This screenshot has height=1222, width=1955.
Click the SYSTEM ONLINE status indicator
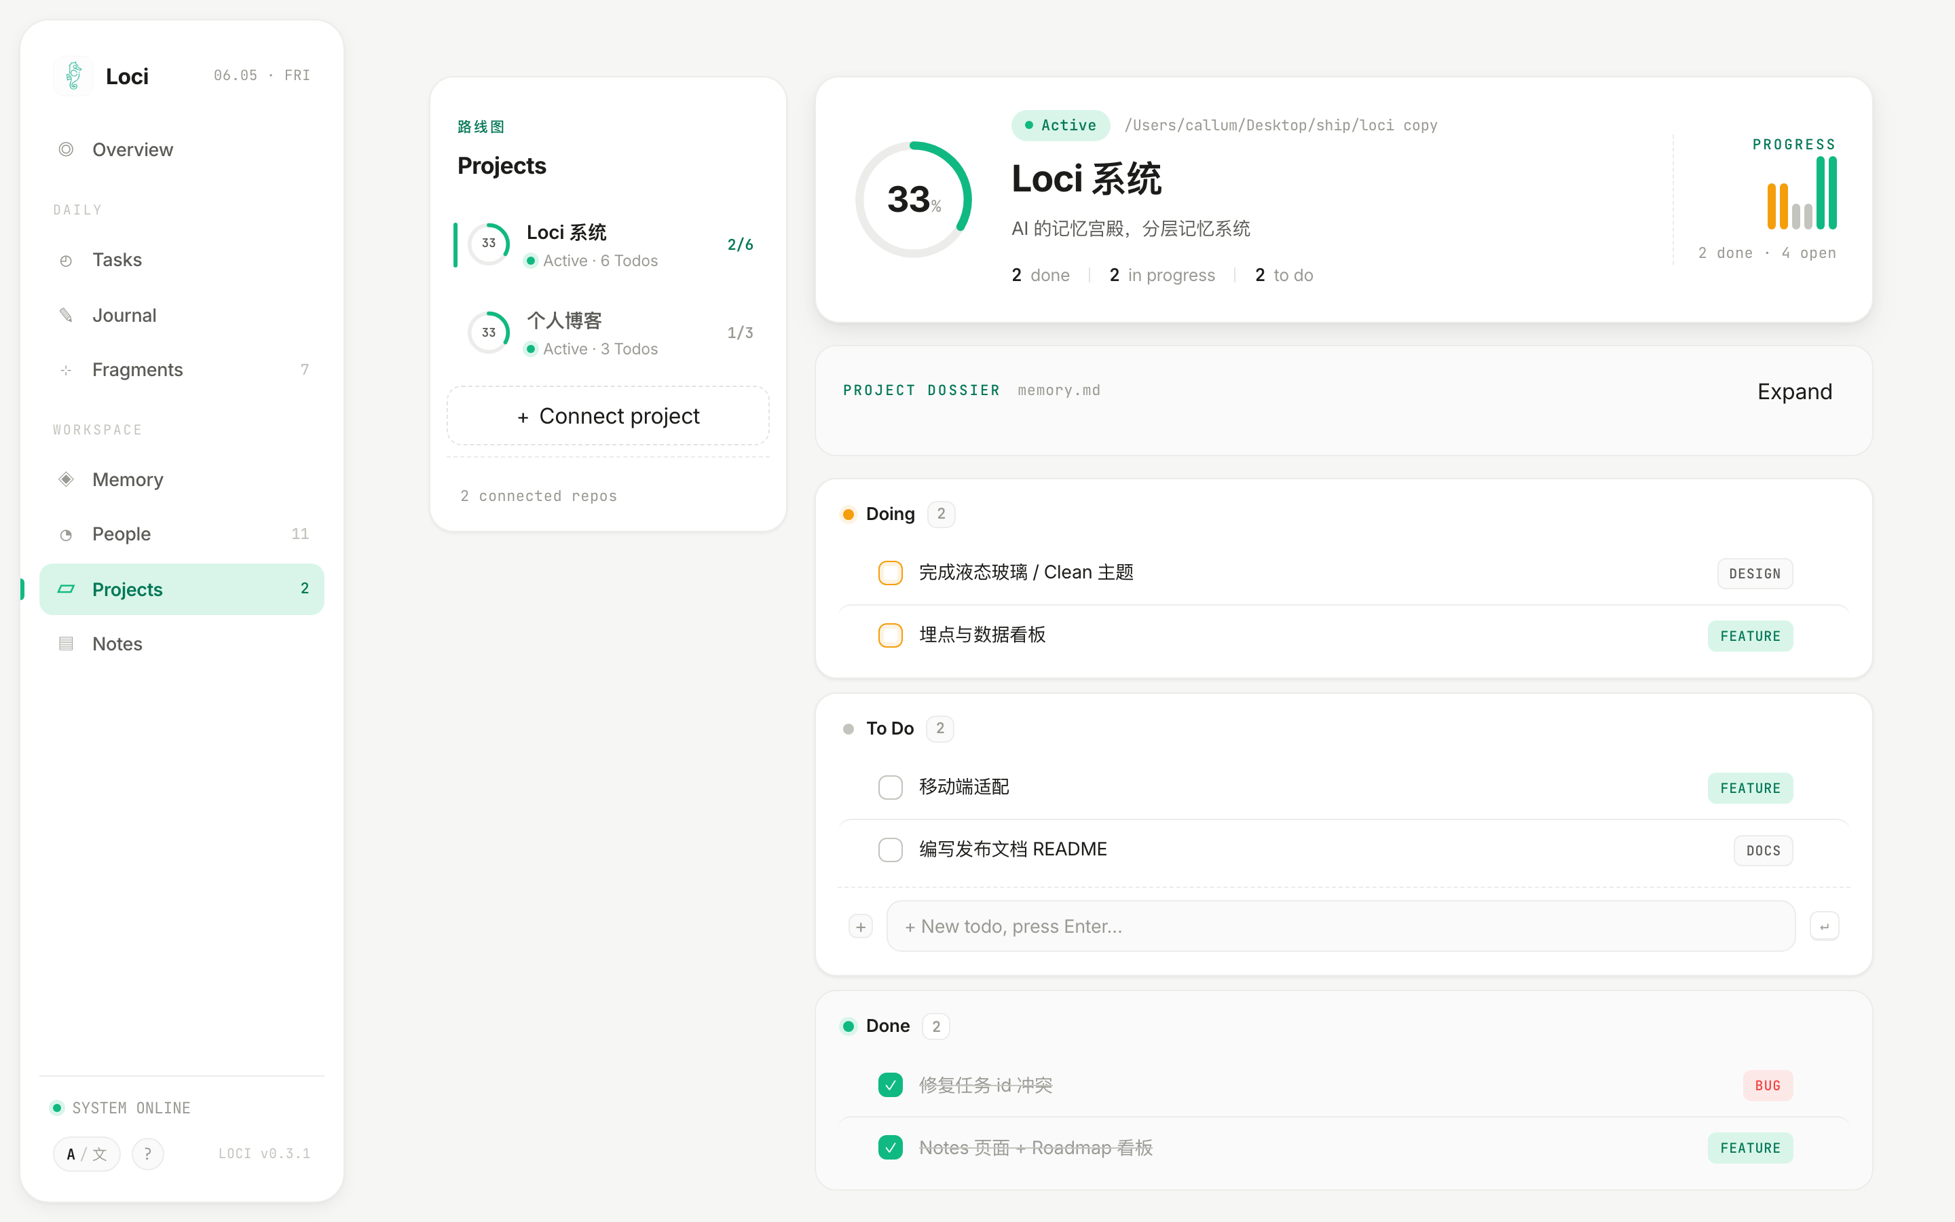click(122, 1108)
